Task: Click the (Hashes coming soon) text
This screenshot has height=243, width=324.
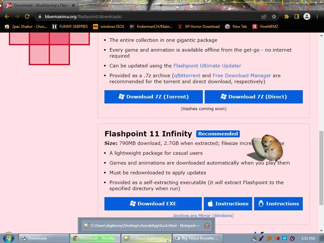Action: click(x=203, y=109)
